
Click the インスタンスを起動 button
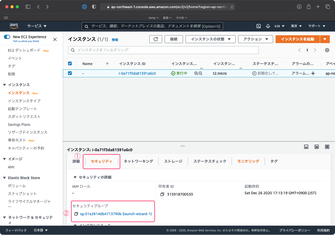click(x=298, y=39)
